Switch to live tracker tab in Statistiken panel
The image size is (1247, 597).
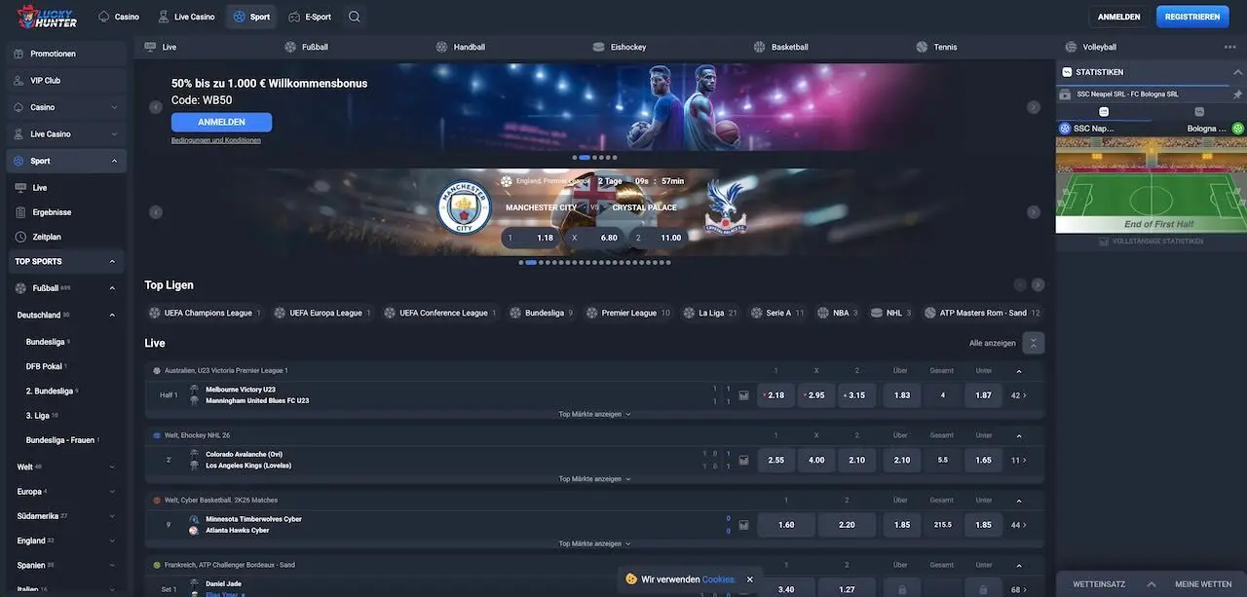point(1104,112)
